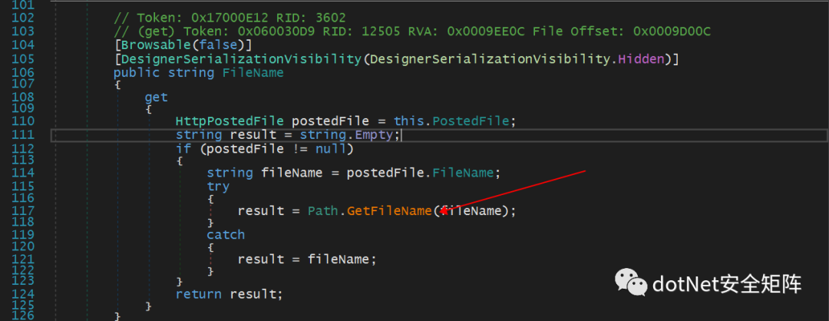Click the Path class reference
The image size is (829, 321).
click(322, 210)
